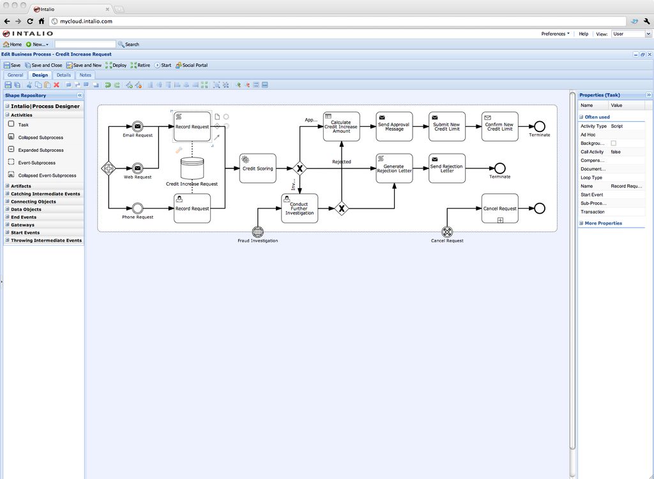The height and width of the screenshot is (479, 654).
Task: Click the exclusive gateway after Credit Scoring
Action: (x=300, y=168)
